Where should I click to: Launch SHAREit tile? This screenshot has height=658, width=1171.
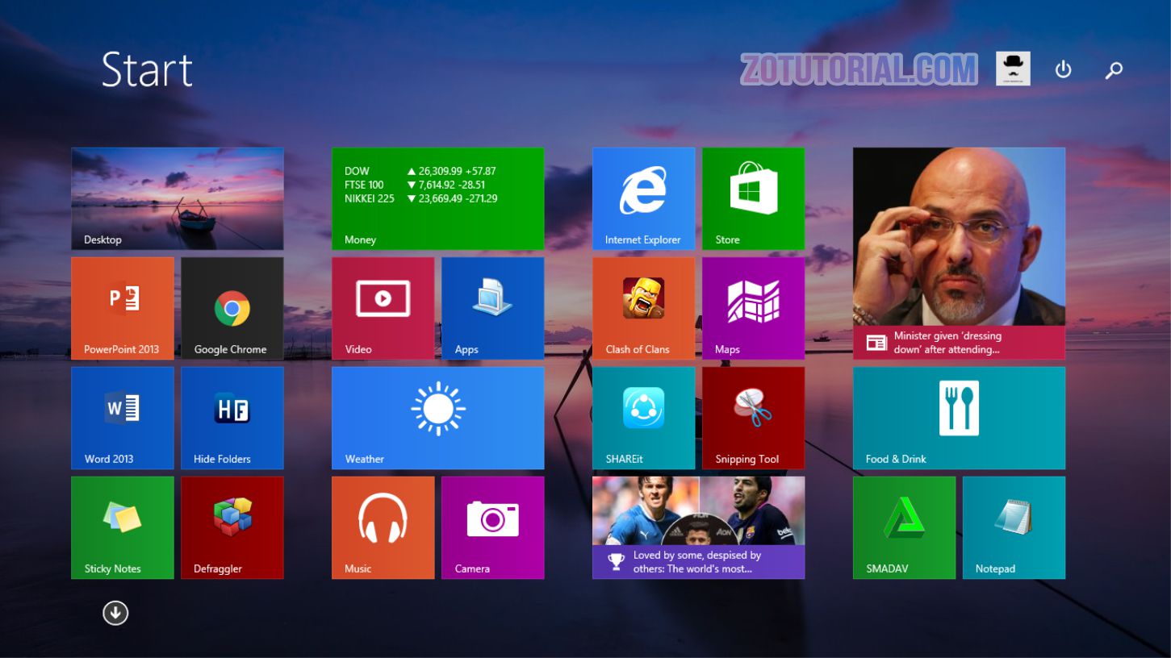tap(644, 418)
